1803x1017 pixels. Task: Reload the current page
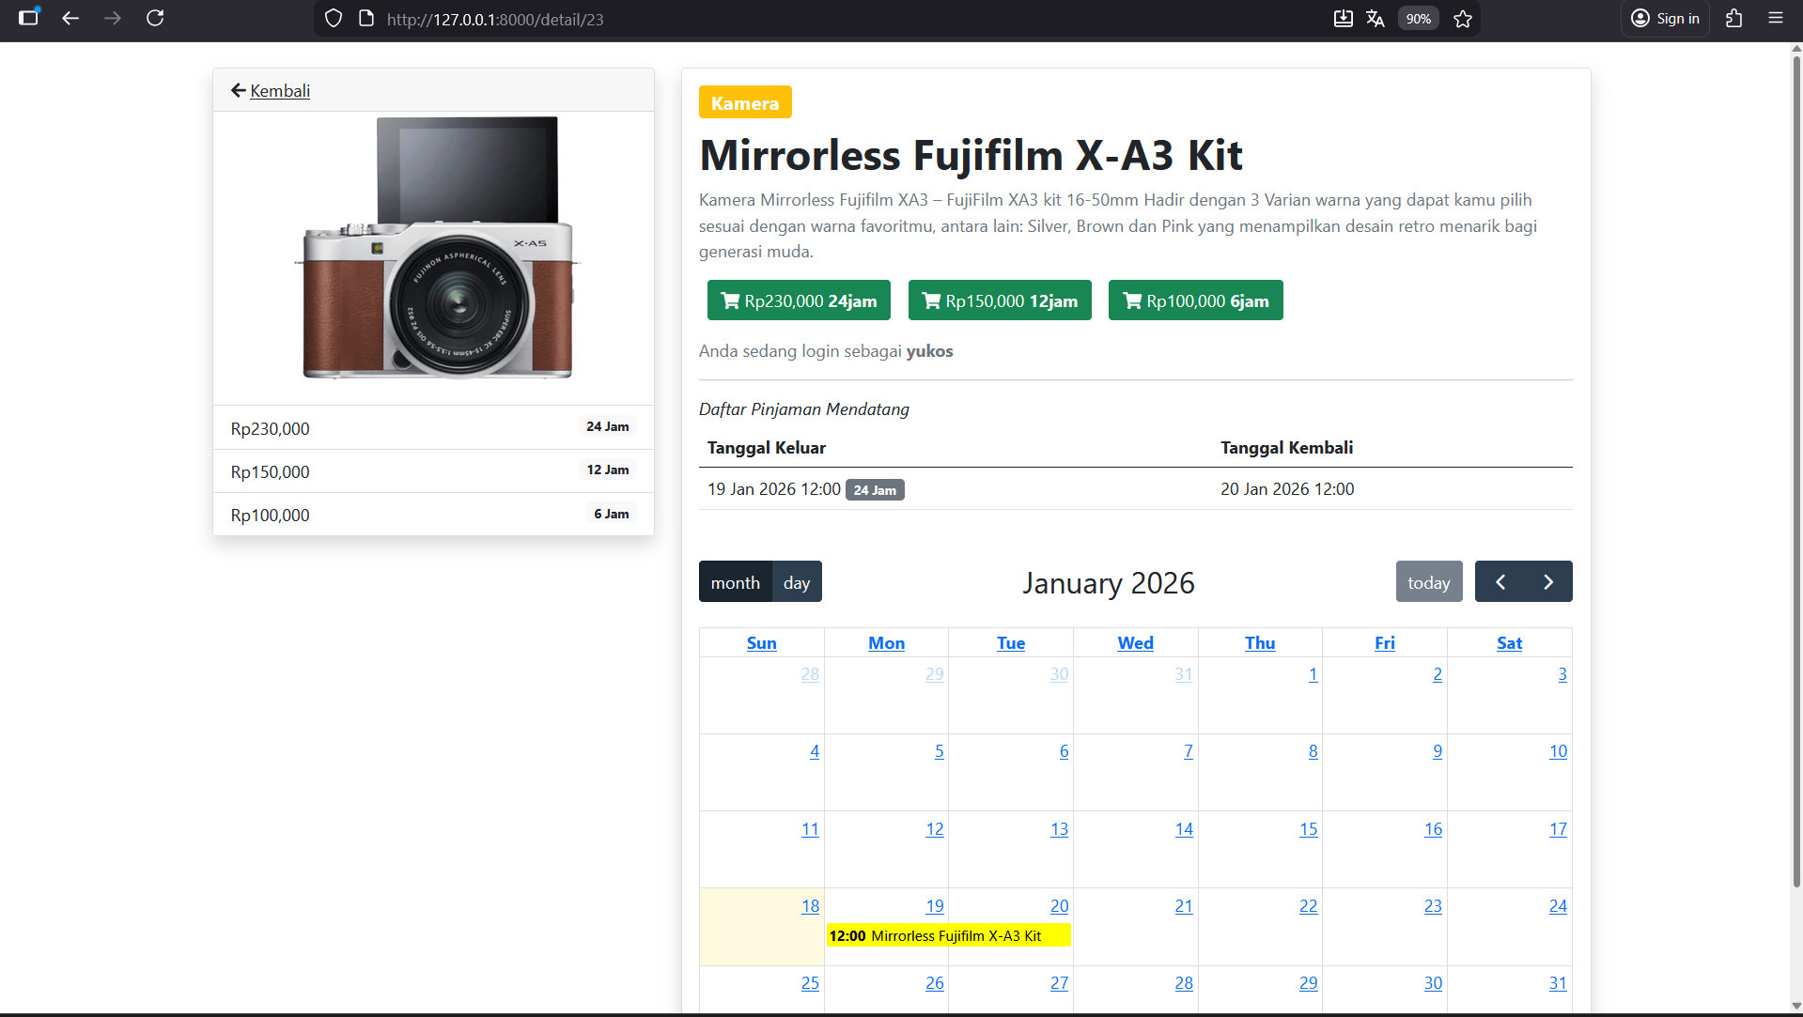(x=155, y=18)
